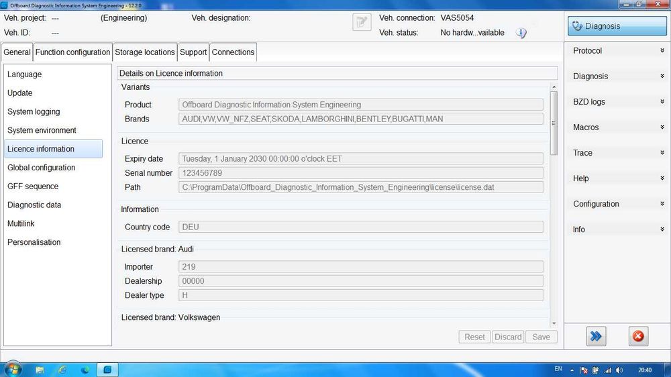The height and width of the screenshot is (377, 671).
Task: Open the Edge browser taskbar icon
Action: pos(85,370)
